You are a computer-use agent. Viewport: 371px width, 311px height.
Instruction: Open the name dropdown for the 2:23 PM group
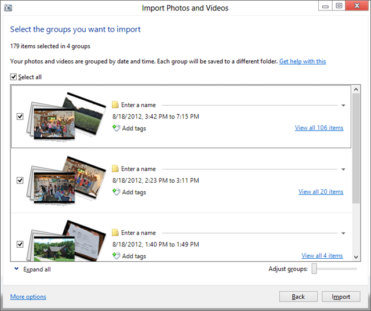click(x=343, y=169)
